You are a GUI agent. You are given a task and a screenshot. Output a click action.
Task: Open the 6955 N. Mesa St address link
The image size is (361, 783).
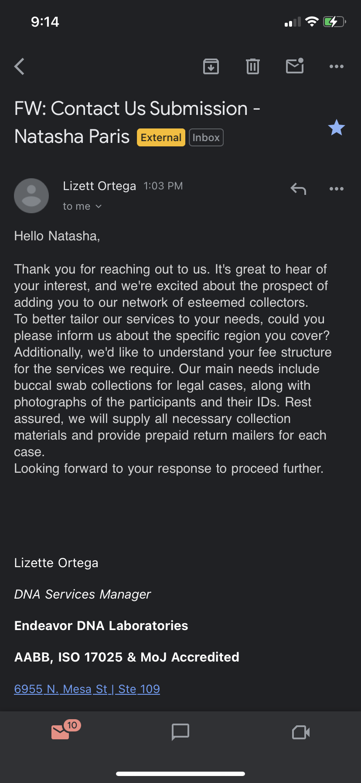tap(87, 689)
